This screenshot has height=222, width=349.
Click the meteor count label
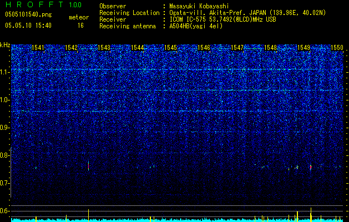[79, 17]
